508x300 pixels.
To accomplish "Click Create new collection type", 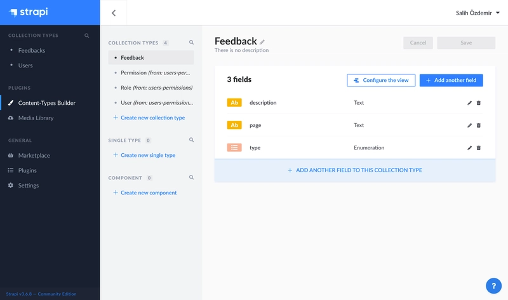I will (149, 118).
